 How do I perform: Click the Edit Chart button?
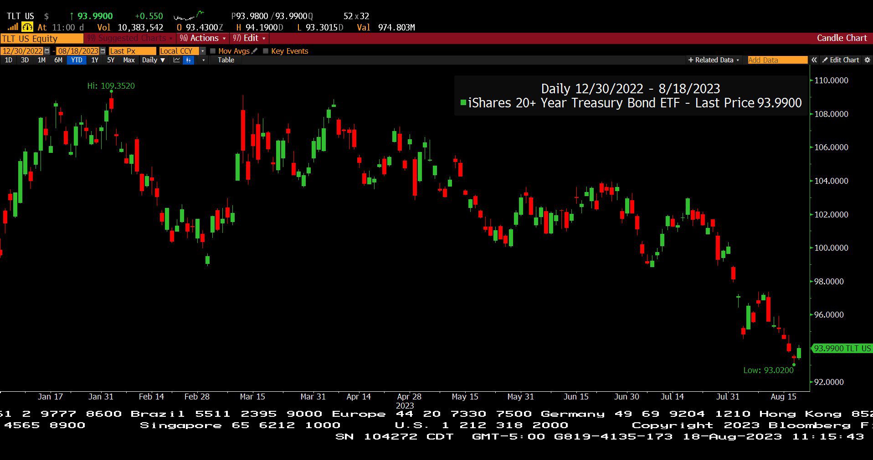pyautogui.click(x=841, y=60)
